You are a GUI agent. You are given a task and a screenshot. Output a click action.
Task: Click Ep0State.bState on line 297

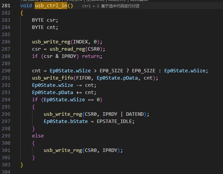coord(66,121)
